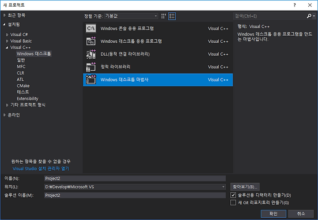Click the static library (정적 라이브러리) icon

[91, 67]
